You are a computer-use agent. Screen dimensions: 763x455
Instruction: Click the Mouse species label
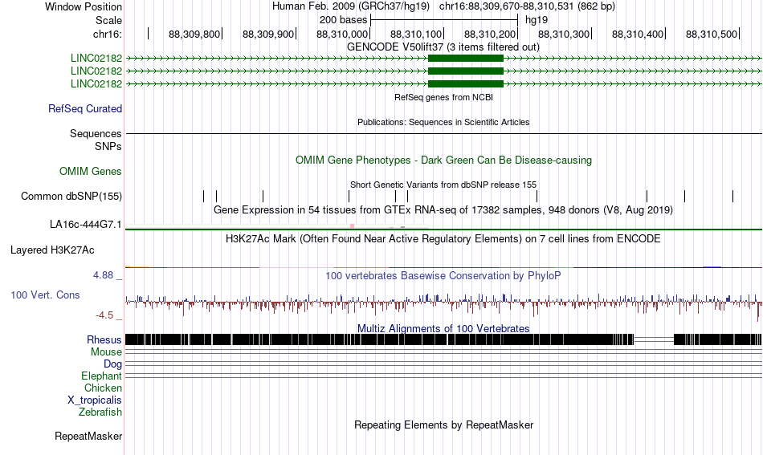coord(106,352)
